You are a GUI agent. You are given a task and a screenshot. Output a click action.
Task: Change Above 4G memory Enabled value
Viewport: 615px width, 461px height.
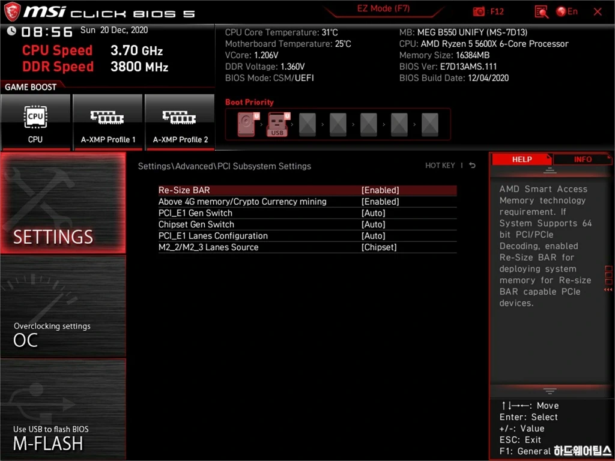click(x=380, y=202)
